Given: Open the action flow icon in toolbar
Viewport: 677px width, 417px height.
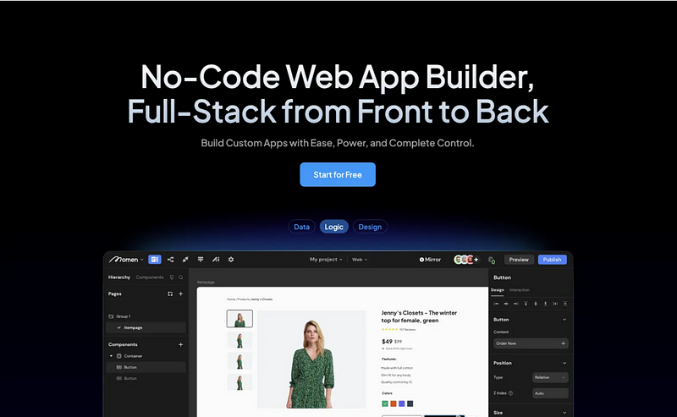Looking at the screenshot, I should pos(201,260).
